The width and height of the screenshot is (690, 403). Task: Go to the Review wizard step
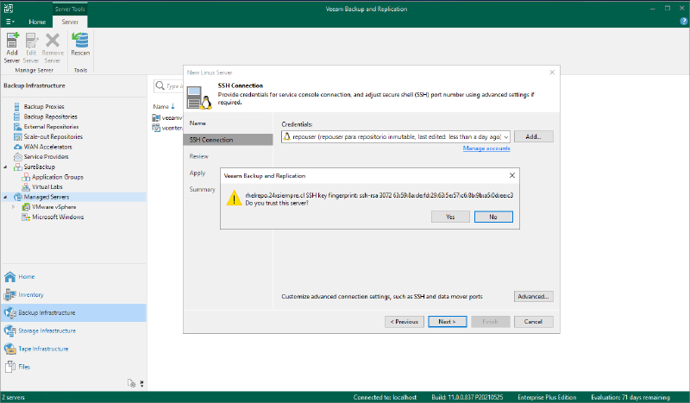click(199, 156)
